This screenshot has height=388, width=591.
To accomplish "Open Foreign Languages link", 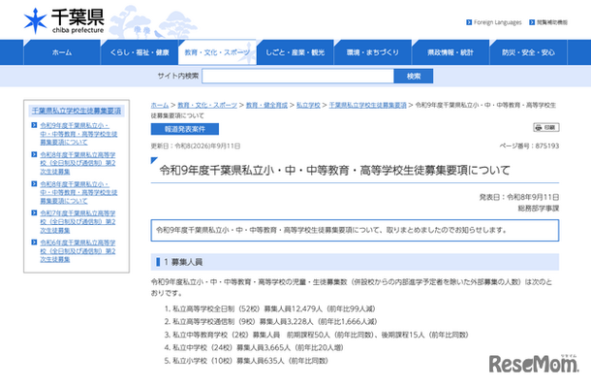I will coord(498,22).
